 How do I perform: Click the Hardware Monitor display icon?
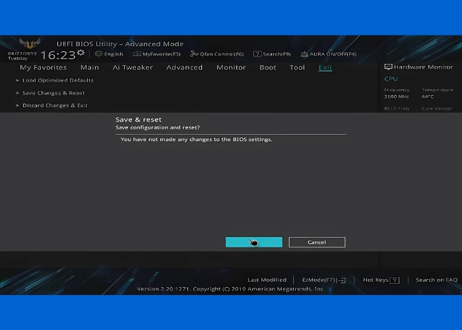pos(388,67)
